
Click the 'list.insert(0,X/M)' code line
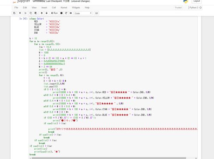(x=54, y=84)
